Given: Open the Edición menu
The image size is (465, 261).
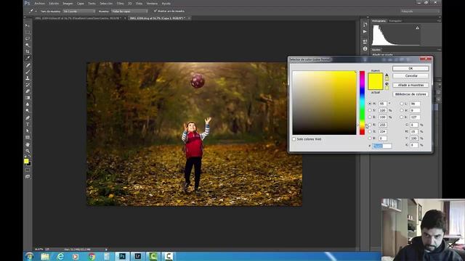Looking at the screenshot, I should tap(54, 4).
